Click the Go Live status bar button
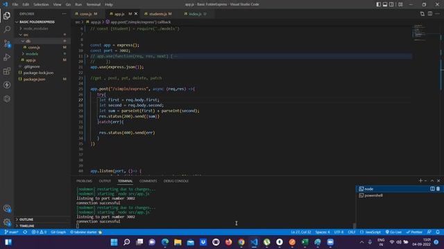444x249 pixels. click(x=393, y=232)
